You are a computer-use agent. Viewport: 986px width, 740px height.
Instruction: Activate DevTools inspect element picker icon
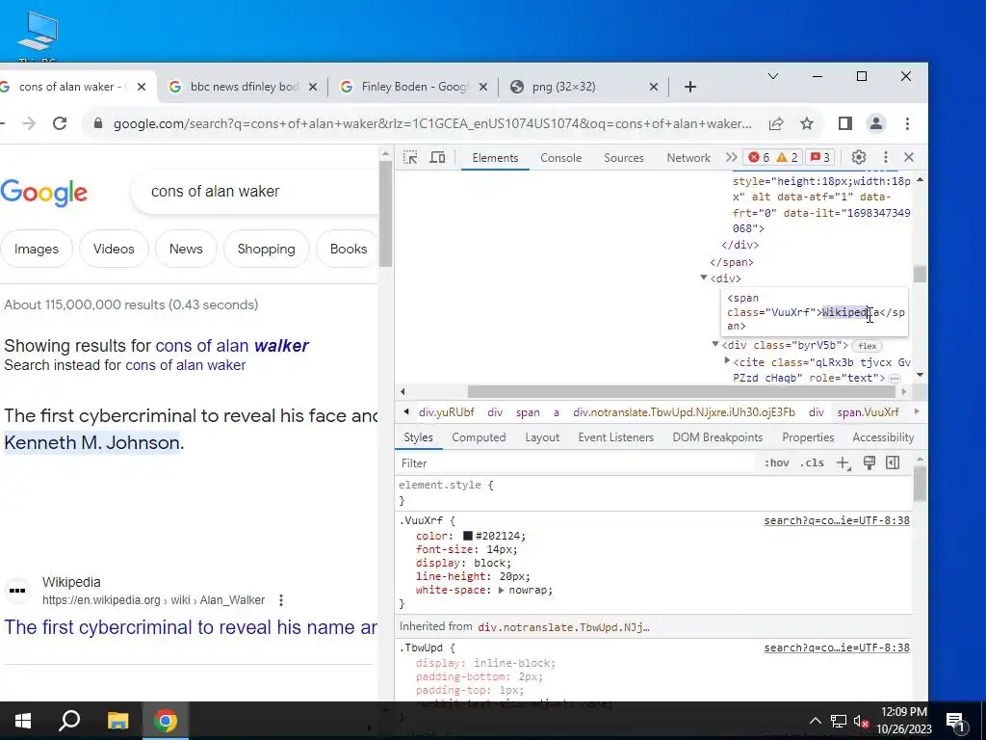coord(410,157)
